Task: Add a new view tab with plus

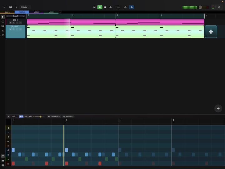Action: 60,12
